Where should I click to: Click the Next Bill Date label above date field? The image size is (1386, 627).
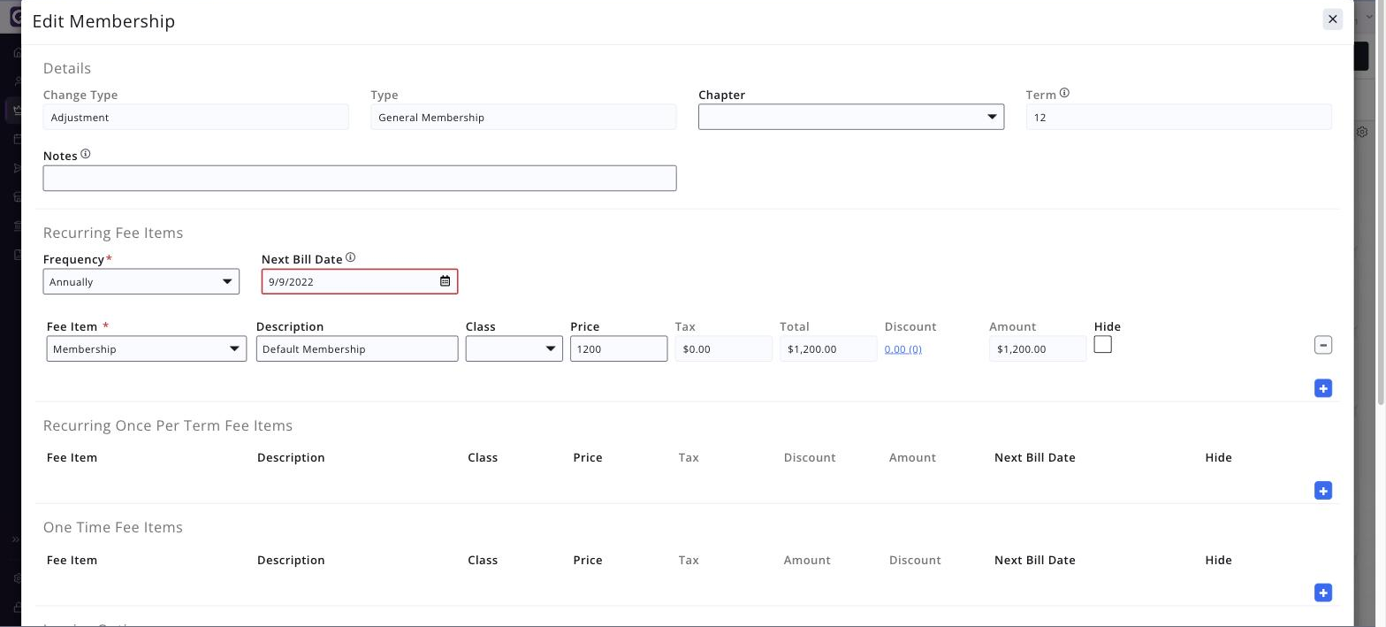[x=301, y=259]
